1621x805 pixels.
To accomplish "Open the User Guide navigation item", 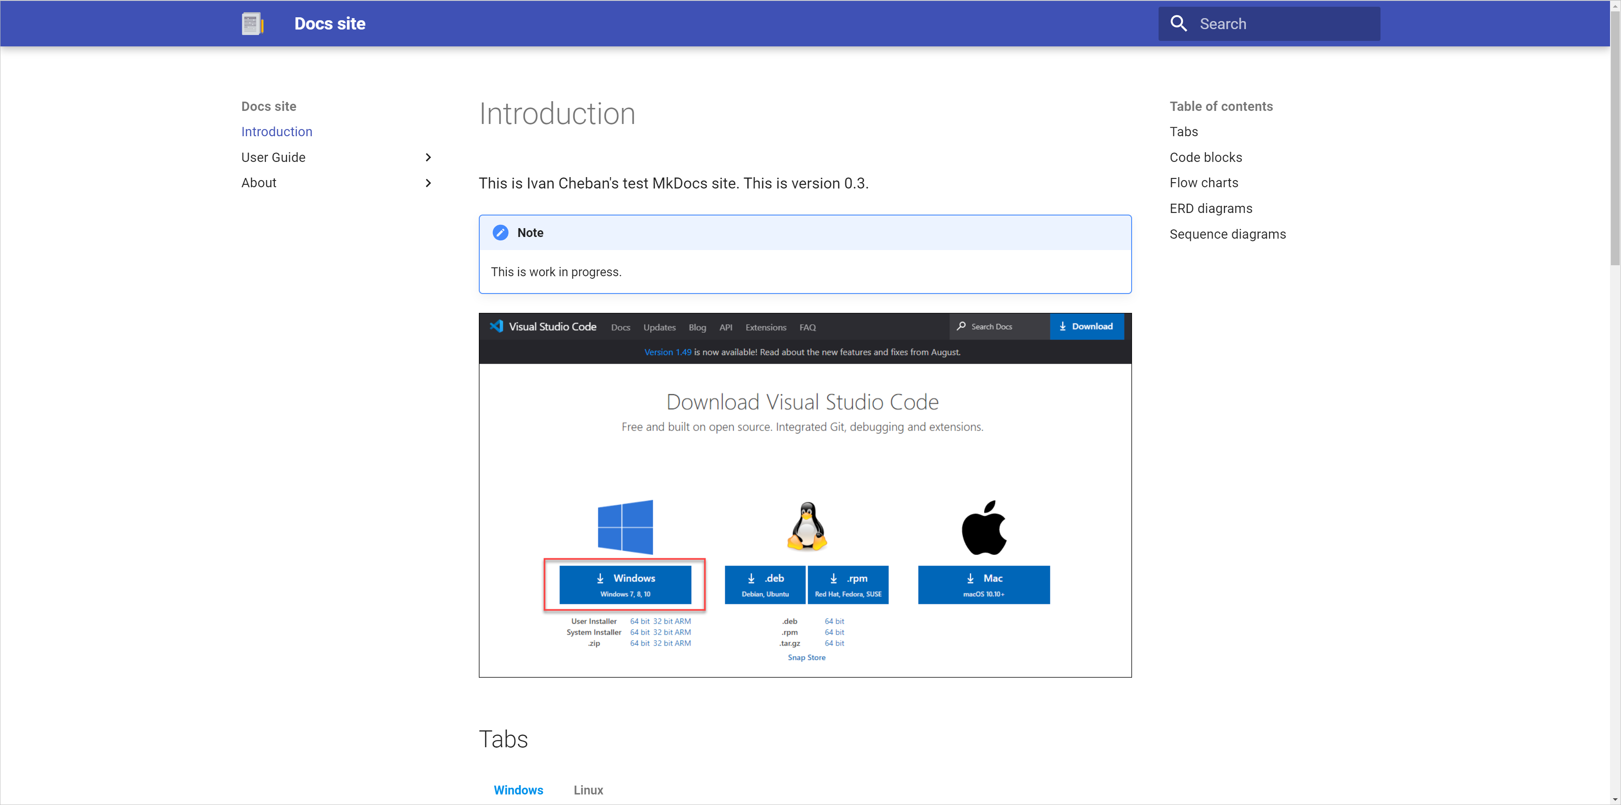I will tap(273, 157).
